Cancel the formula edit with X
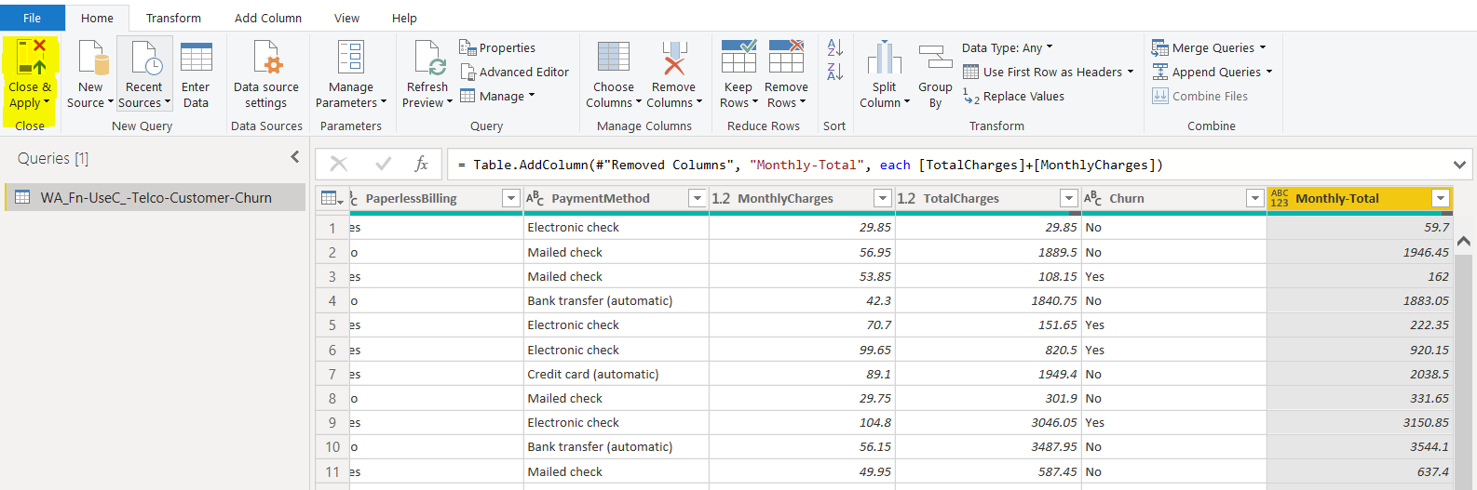The height and width of the screenshot is (490, 1477). point(339,165)
